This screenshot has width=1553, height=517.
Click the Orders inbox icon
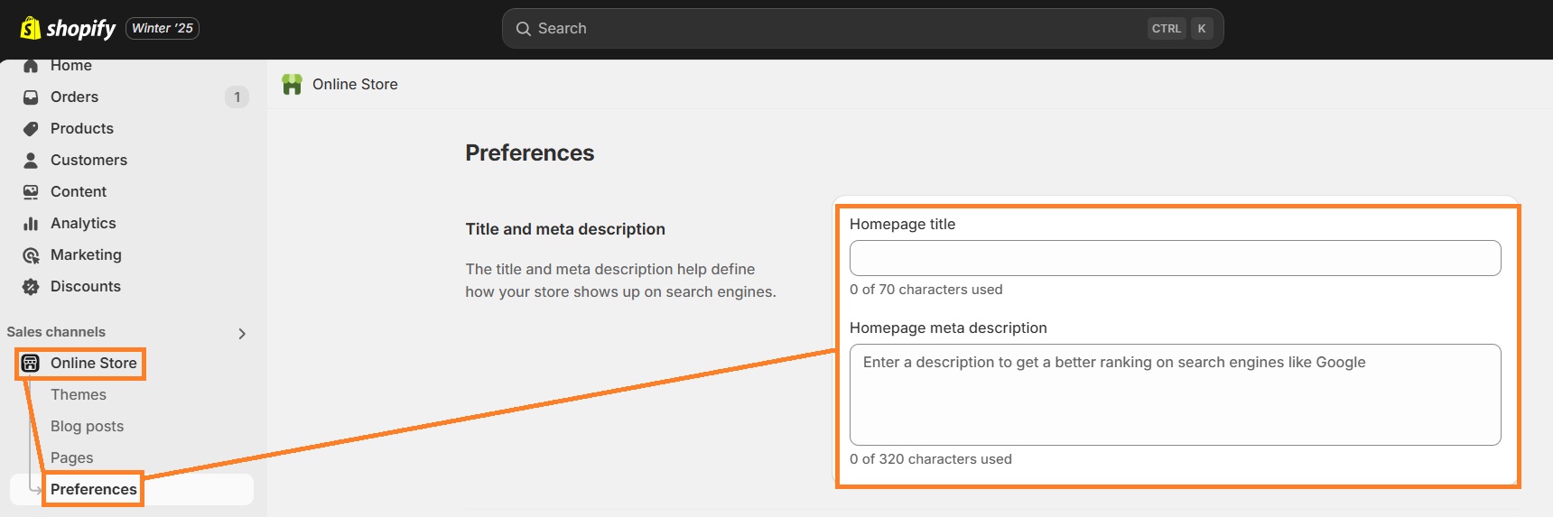pyautogui.click(x=31, y=97)
